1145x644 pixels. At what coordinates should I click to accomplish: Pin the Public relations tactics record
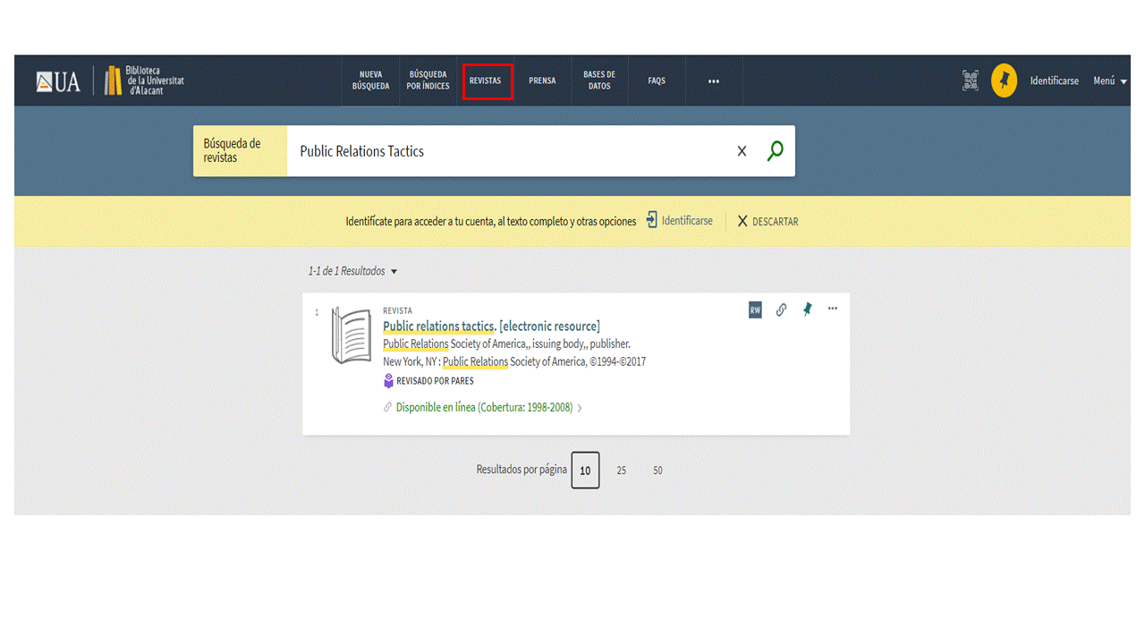click(x=807, y=309)
